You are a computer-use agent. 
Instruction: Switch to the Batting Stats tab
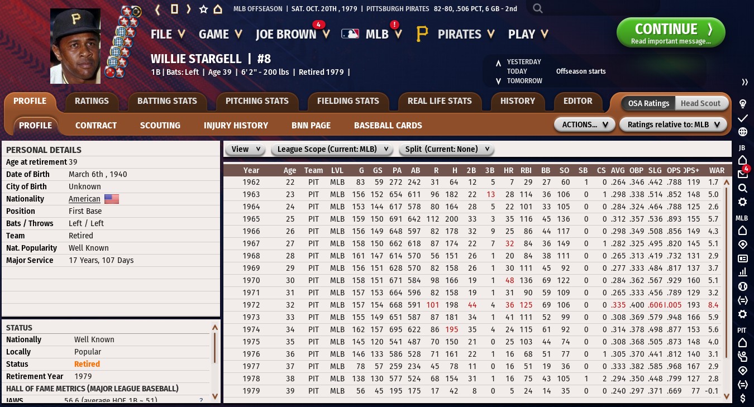[x=167, y=101]
